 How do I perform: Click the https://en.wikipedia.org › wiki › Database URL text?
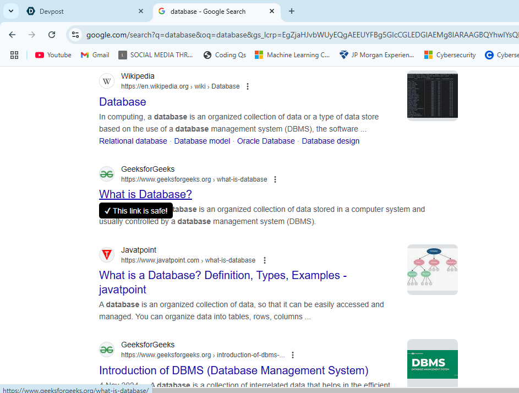point(181,86)
